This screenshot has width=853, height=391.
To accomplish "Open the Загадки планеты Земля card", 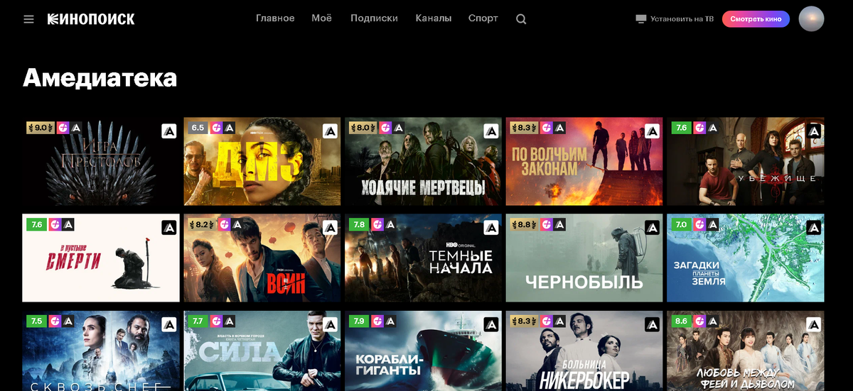I will (746, 258).
